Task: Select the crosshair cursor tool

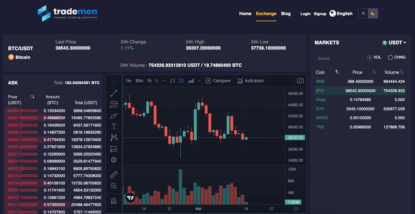Action: [x=114, y=82]
